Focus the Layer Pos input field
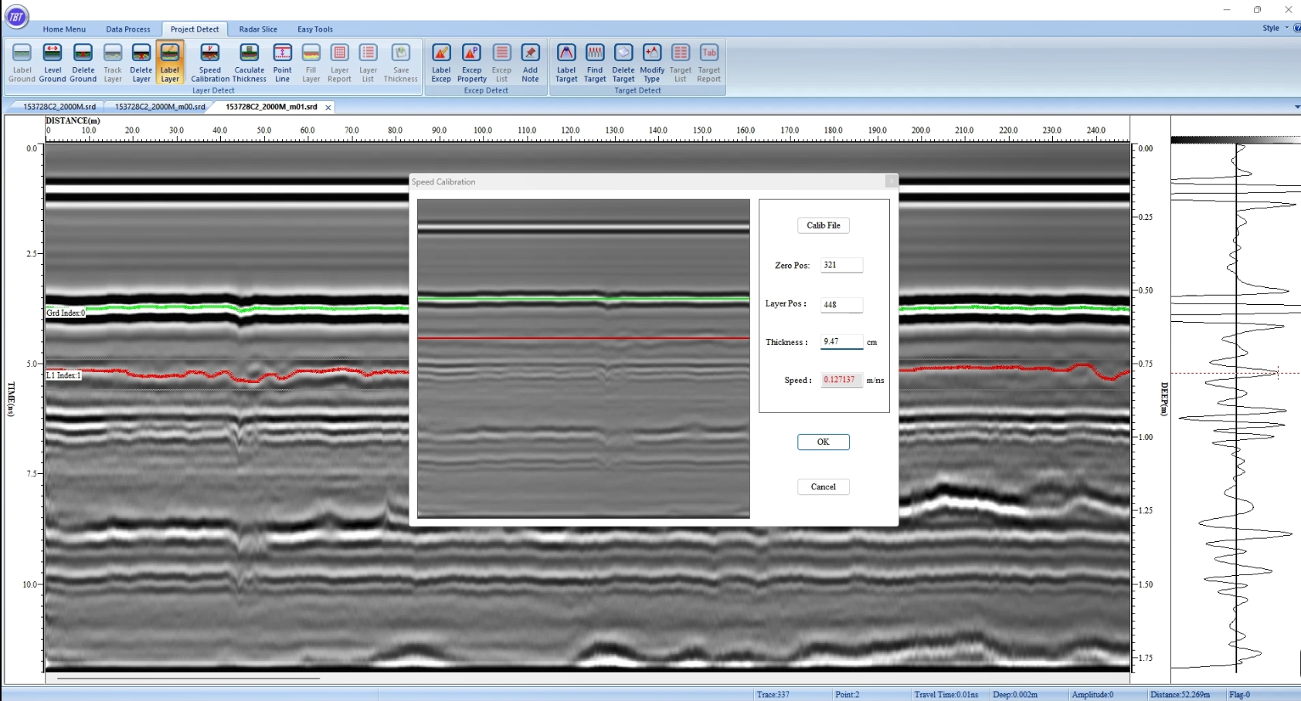 [841, 304]
